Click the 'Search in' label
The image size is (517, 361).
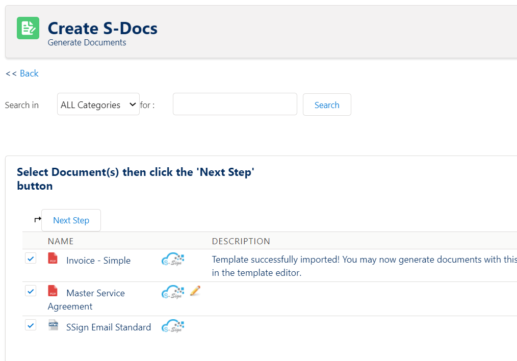click(22, 105)
